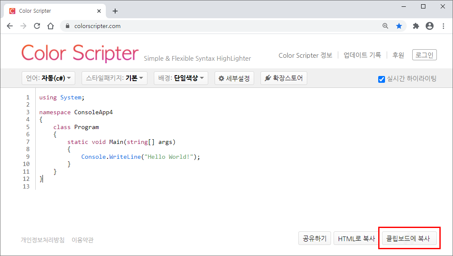453x256 pixels.
Task: Open 세부설정 with the gear icon
Action: coord(234,78)
